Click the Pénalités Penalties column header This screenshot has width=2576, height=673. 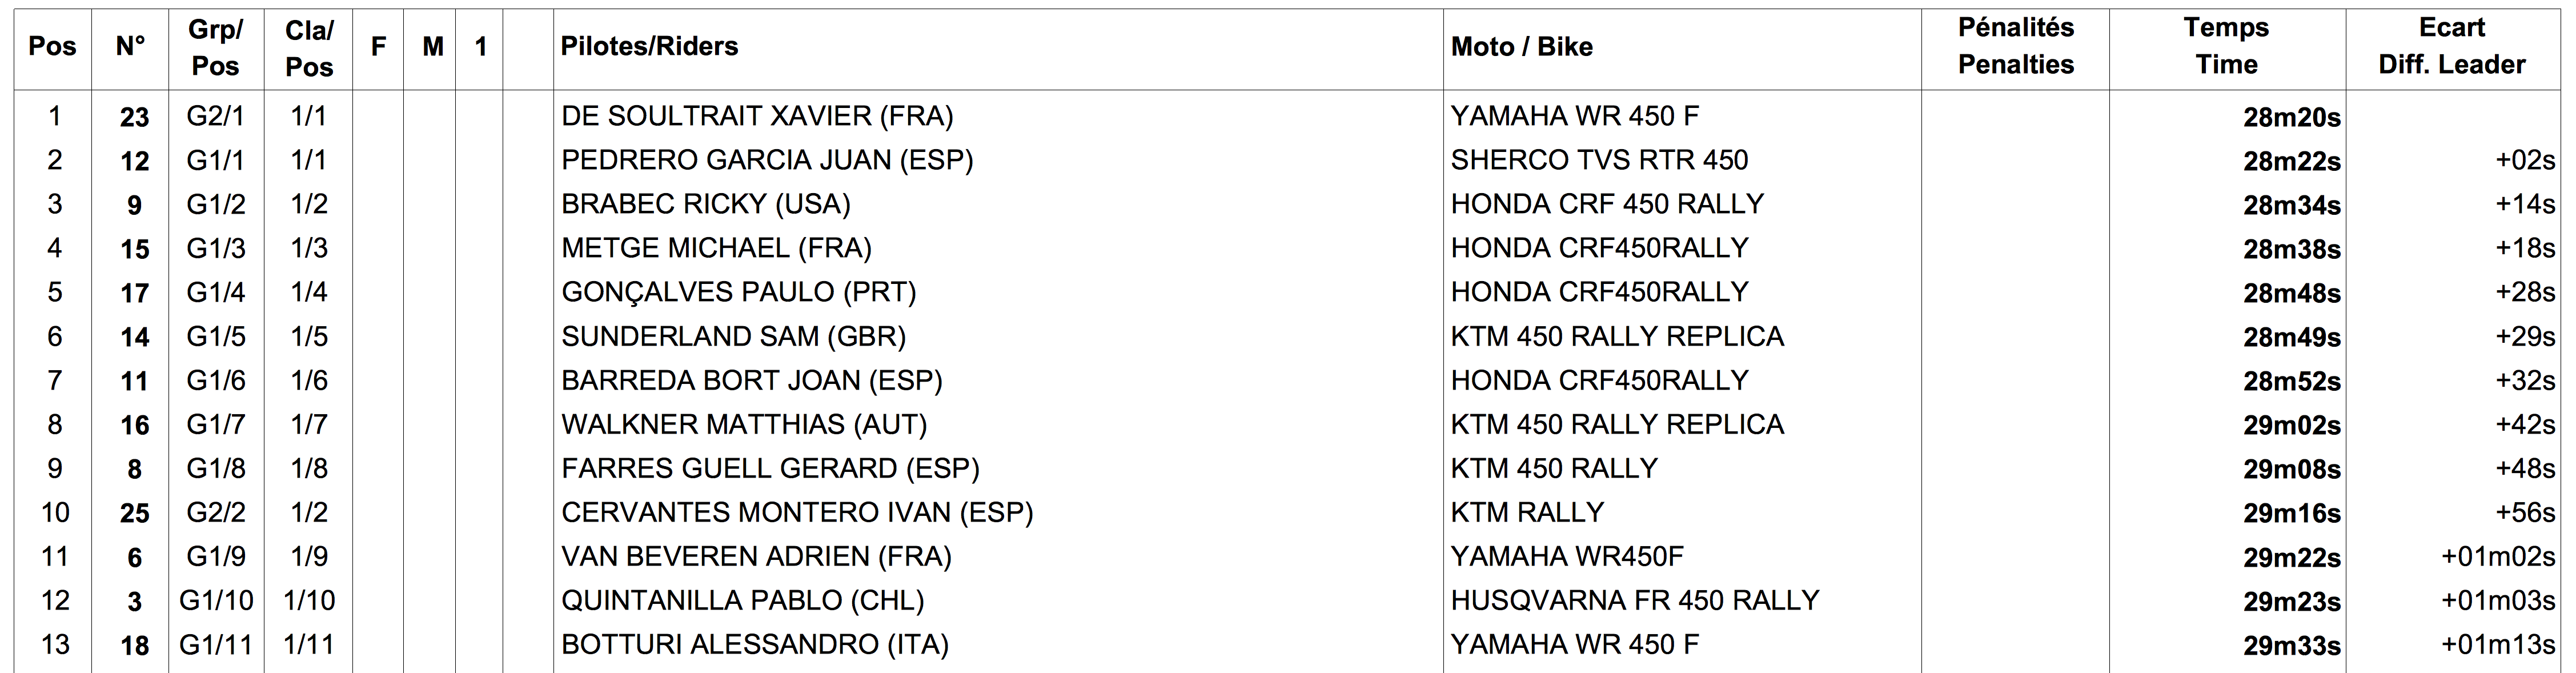(x=2015, y=46)
